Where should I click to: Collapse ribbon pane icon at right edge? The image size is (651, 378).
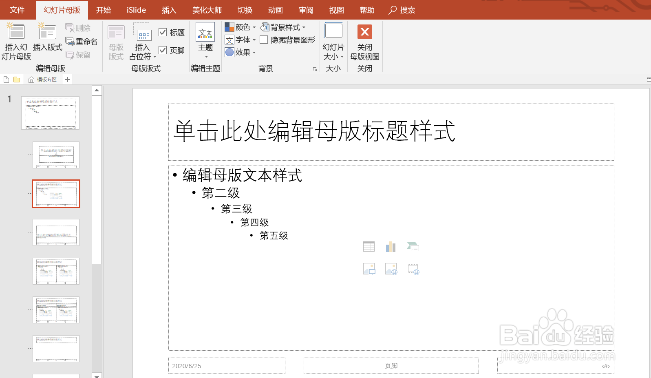(648, 80)
